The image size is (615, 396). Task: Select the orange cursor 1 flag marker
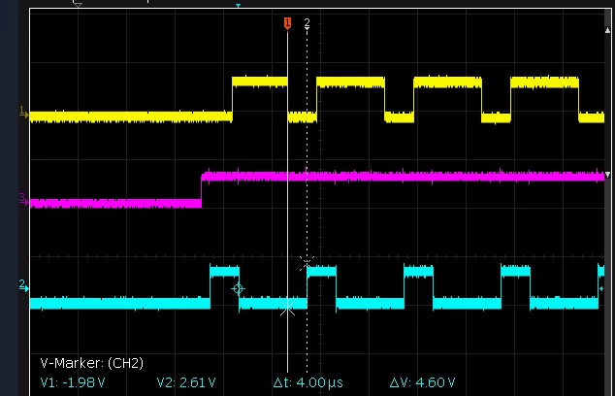point(287,23)
